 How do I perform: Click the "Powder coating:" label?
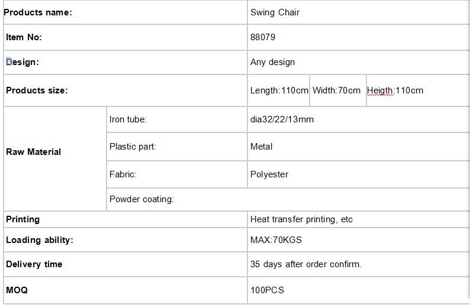pos(141,199)
